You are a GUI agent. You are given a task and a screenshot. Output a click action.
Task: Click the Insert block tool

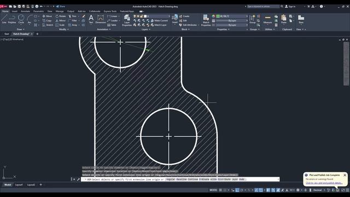[175, 19]
